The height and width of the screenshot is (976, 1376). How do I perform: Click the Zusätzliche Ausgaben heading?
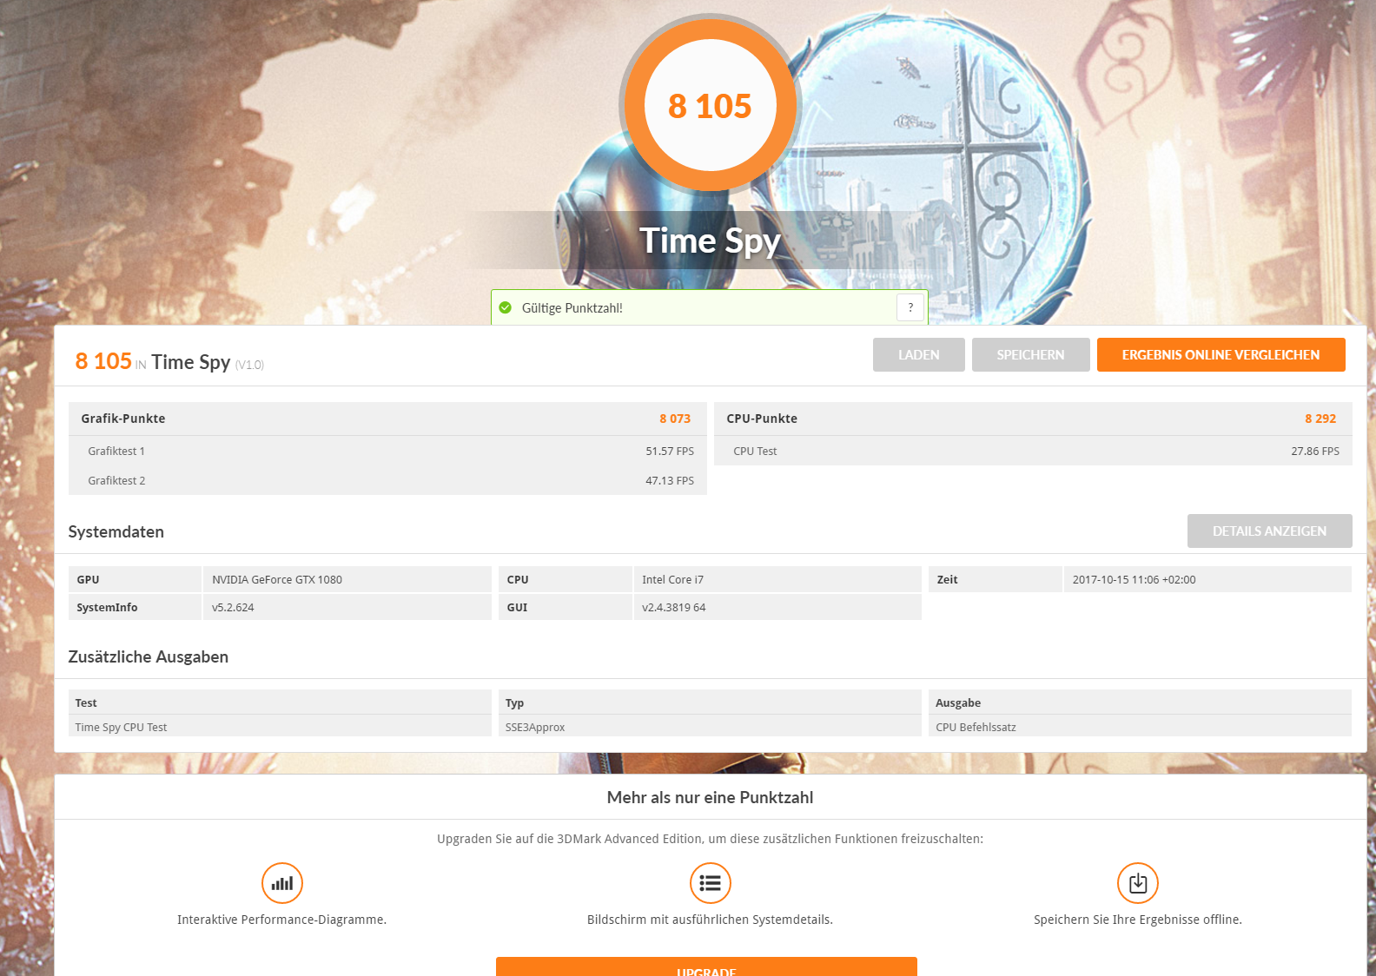pos(149,656)
